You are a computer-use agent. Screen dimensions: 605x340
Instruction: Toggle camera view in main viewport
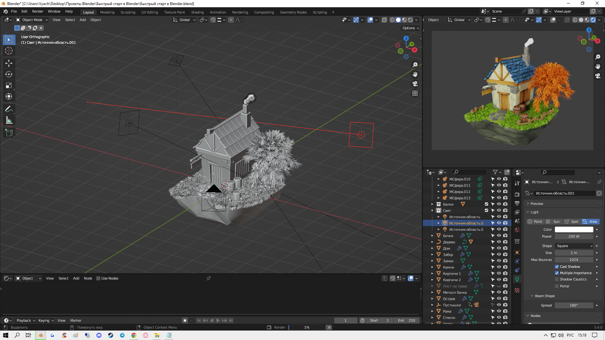415,84
